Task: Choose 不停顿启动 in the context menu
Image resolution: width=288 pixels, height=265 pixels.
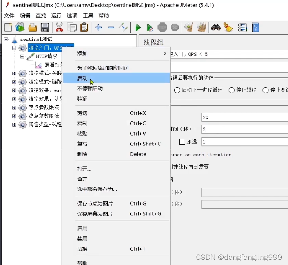Action: (116, 89)
